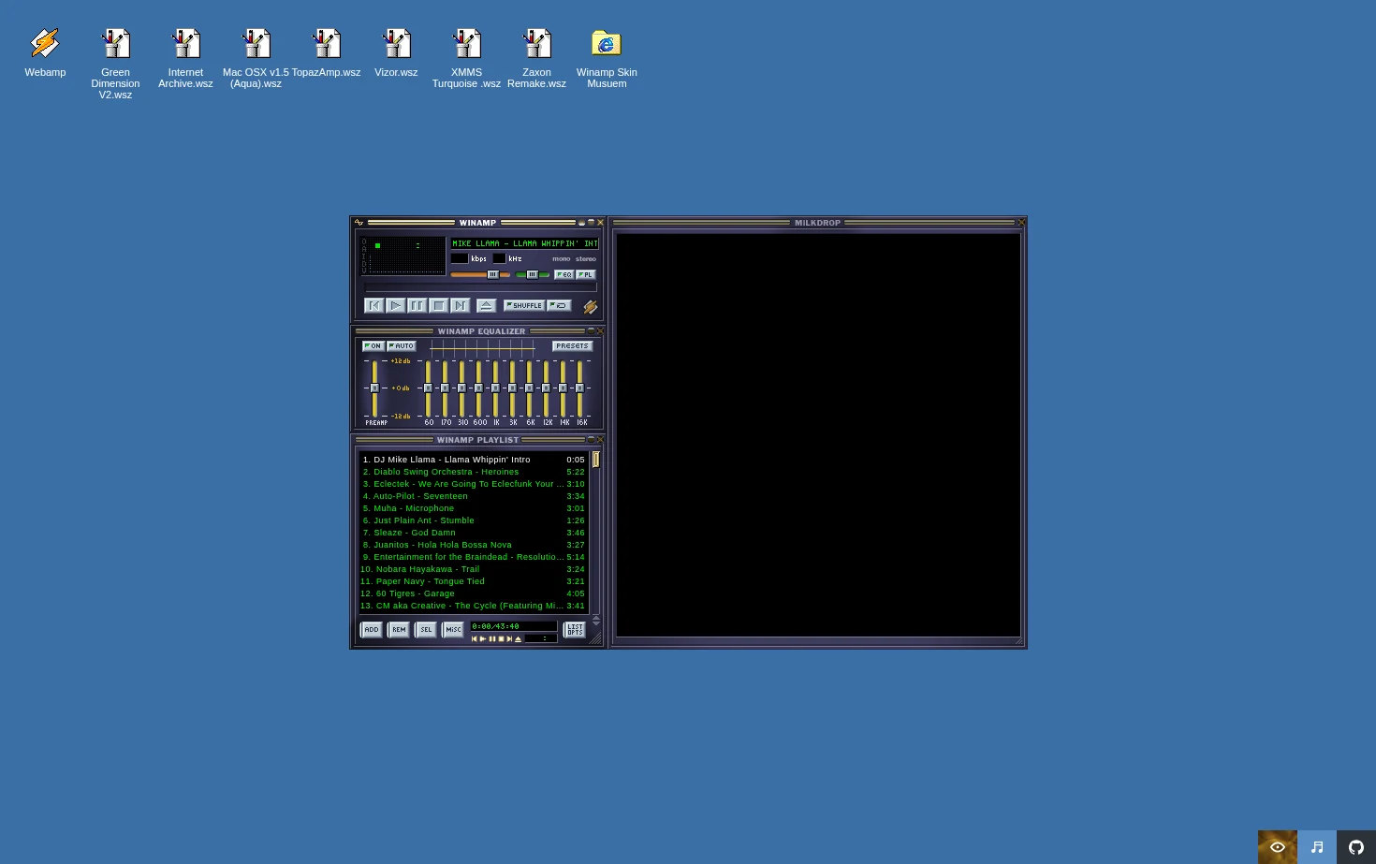Toggle the equalizer ON button
1376x864 pixels.
click(x=373, y=346)
